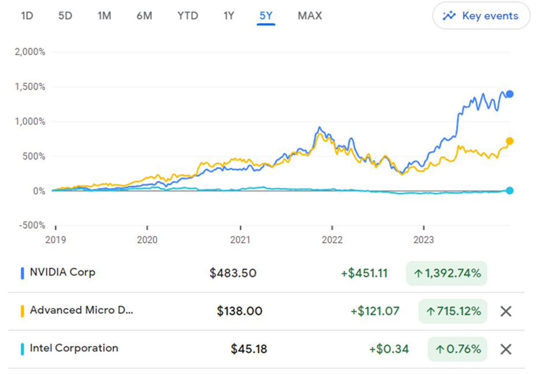Viewport: 543px width, 374px height.
Task: Toggle the Key events button
Action: click(481, 16)
